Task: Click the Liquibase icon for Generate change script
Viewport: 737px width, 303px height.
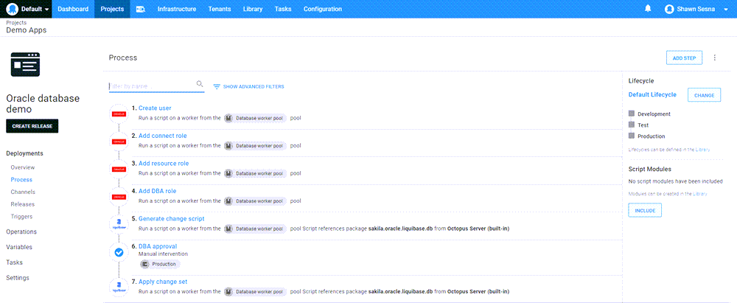Action: [119, 224]
